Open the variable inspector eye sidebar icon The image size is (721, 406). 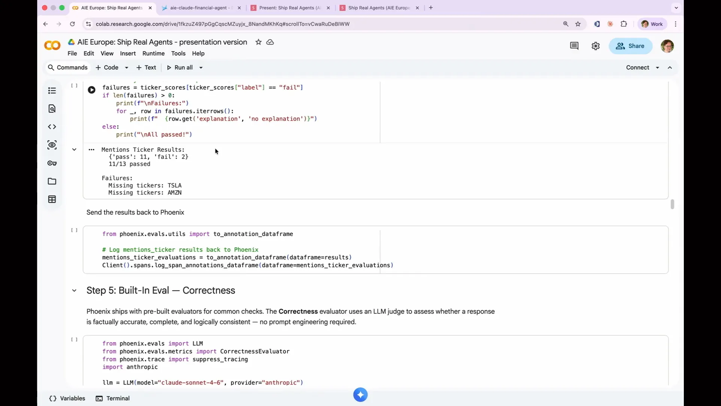[x=52, y=145]
